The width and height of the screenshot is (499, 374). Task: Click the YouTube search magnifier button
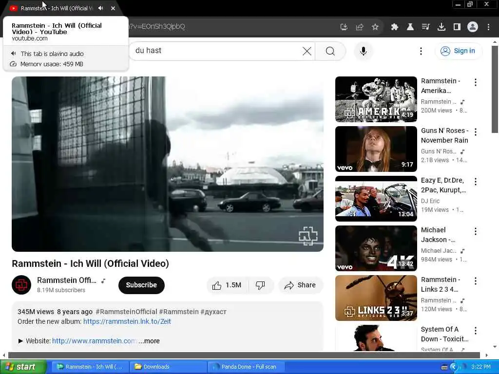(330, 51)
